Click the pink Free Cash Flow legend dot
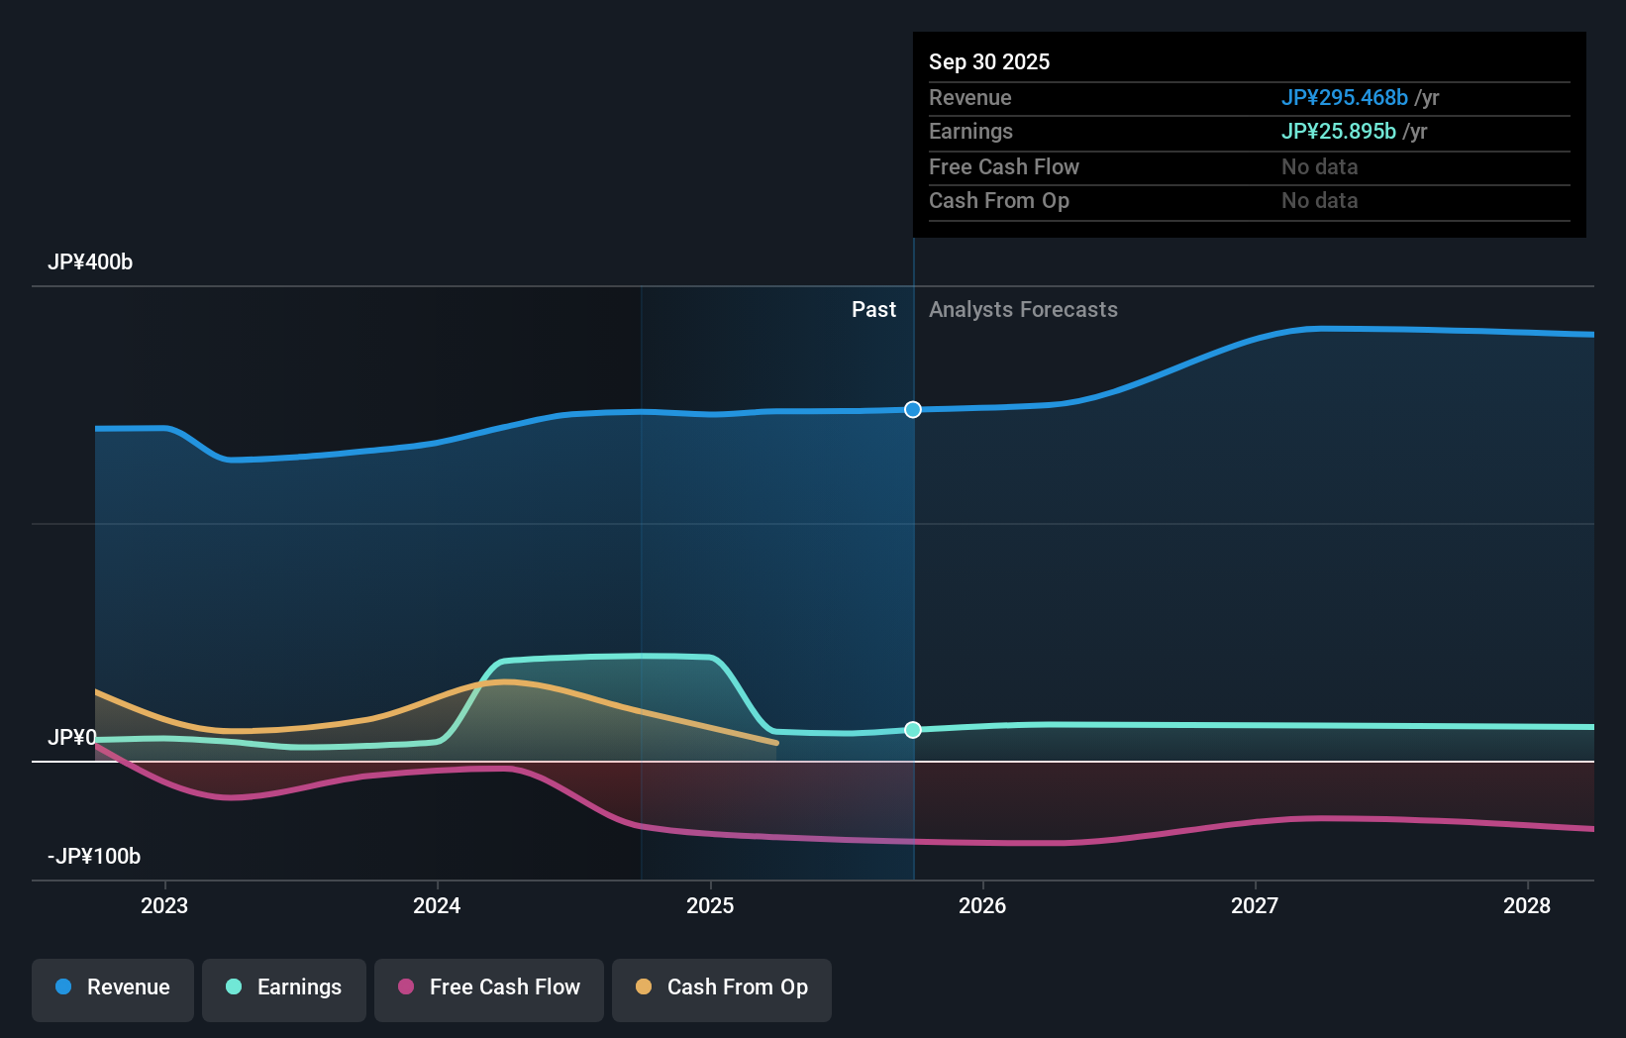 (x=404, y=987)
